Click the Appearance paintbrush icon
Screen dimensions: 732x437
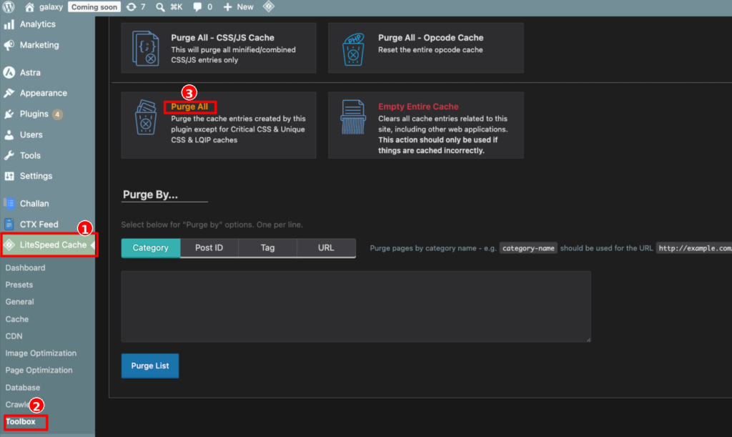click(x=9, y=93)
